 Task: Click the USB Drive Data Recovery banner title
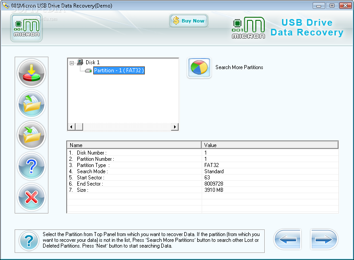click(307, 27)
